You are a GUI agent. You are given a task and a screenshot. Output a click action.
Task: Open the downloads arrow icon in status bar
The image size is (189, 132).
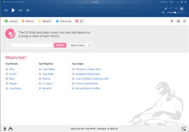pyautogui.click(x=5, y=129)
